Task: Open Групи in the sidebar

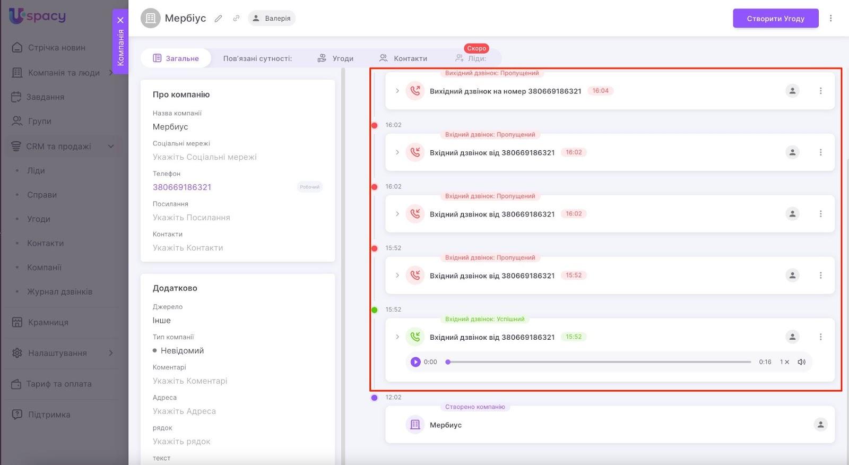Action: pyautogui.click(x=39, y=121)
